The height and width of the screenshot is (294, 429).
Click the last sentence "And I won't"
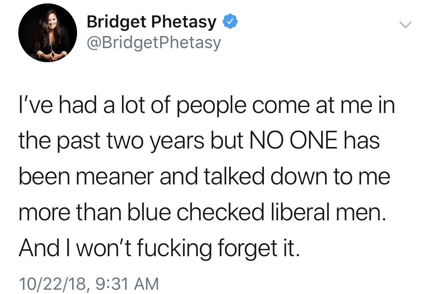pos(159,248)
